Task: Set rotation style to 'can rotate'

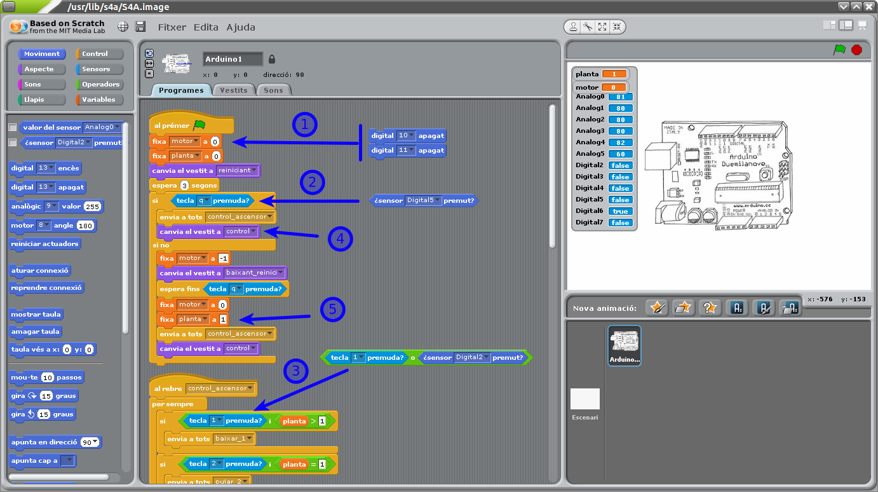Action: [149, 53]
